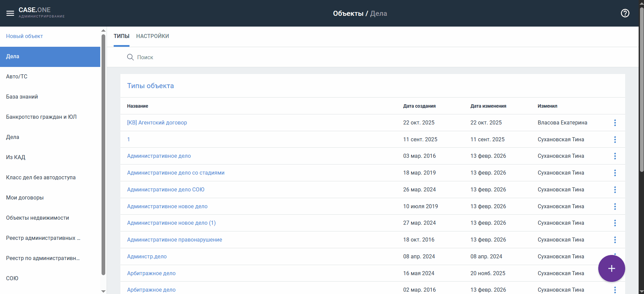This screenshot has width=644, height=294.
Task: Select the ТИПЫ tab
Action: 121,36
